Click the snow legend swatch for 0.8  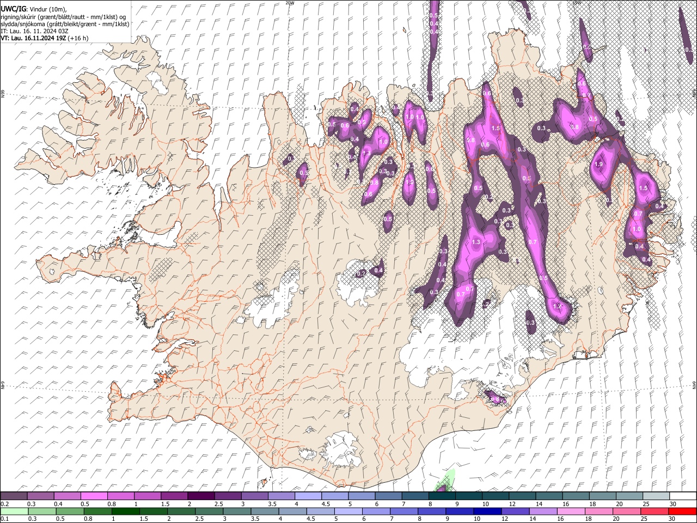click(120, 496)
